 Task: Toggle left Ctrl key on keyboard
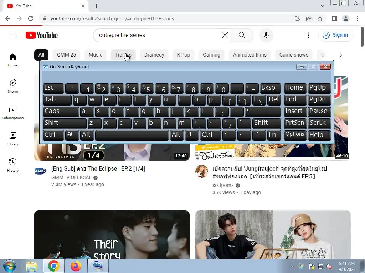[53, 135]
